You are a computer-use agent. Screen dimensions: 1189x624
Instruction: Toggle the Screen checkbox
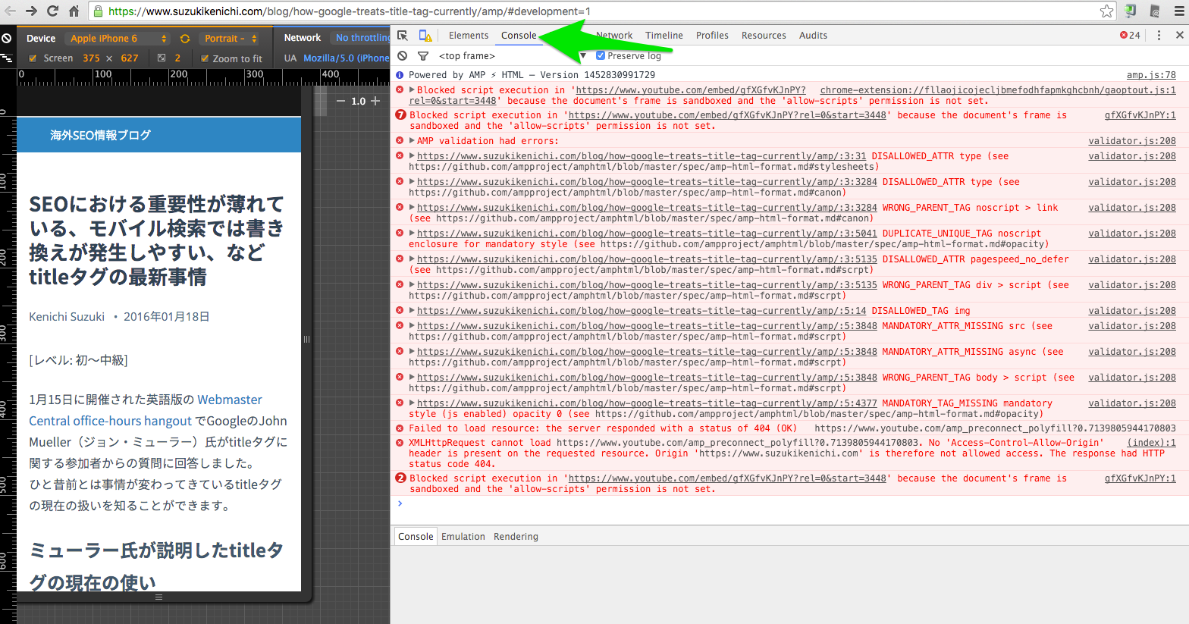(x=33, y=58)
